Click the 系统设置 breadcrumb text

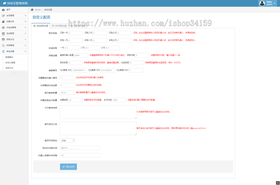pos(48,10)
